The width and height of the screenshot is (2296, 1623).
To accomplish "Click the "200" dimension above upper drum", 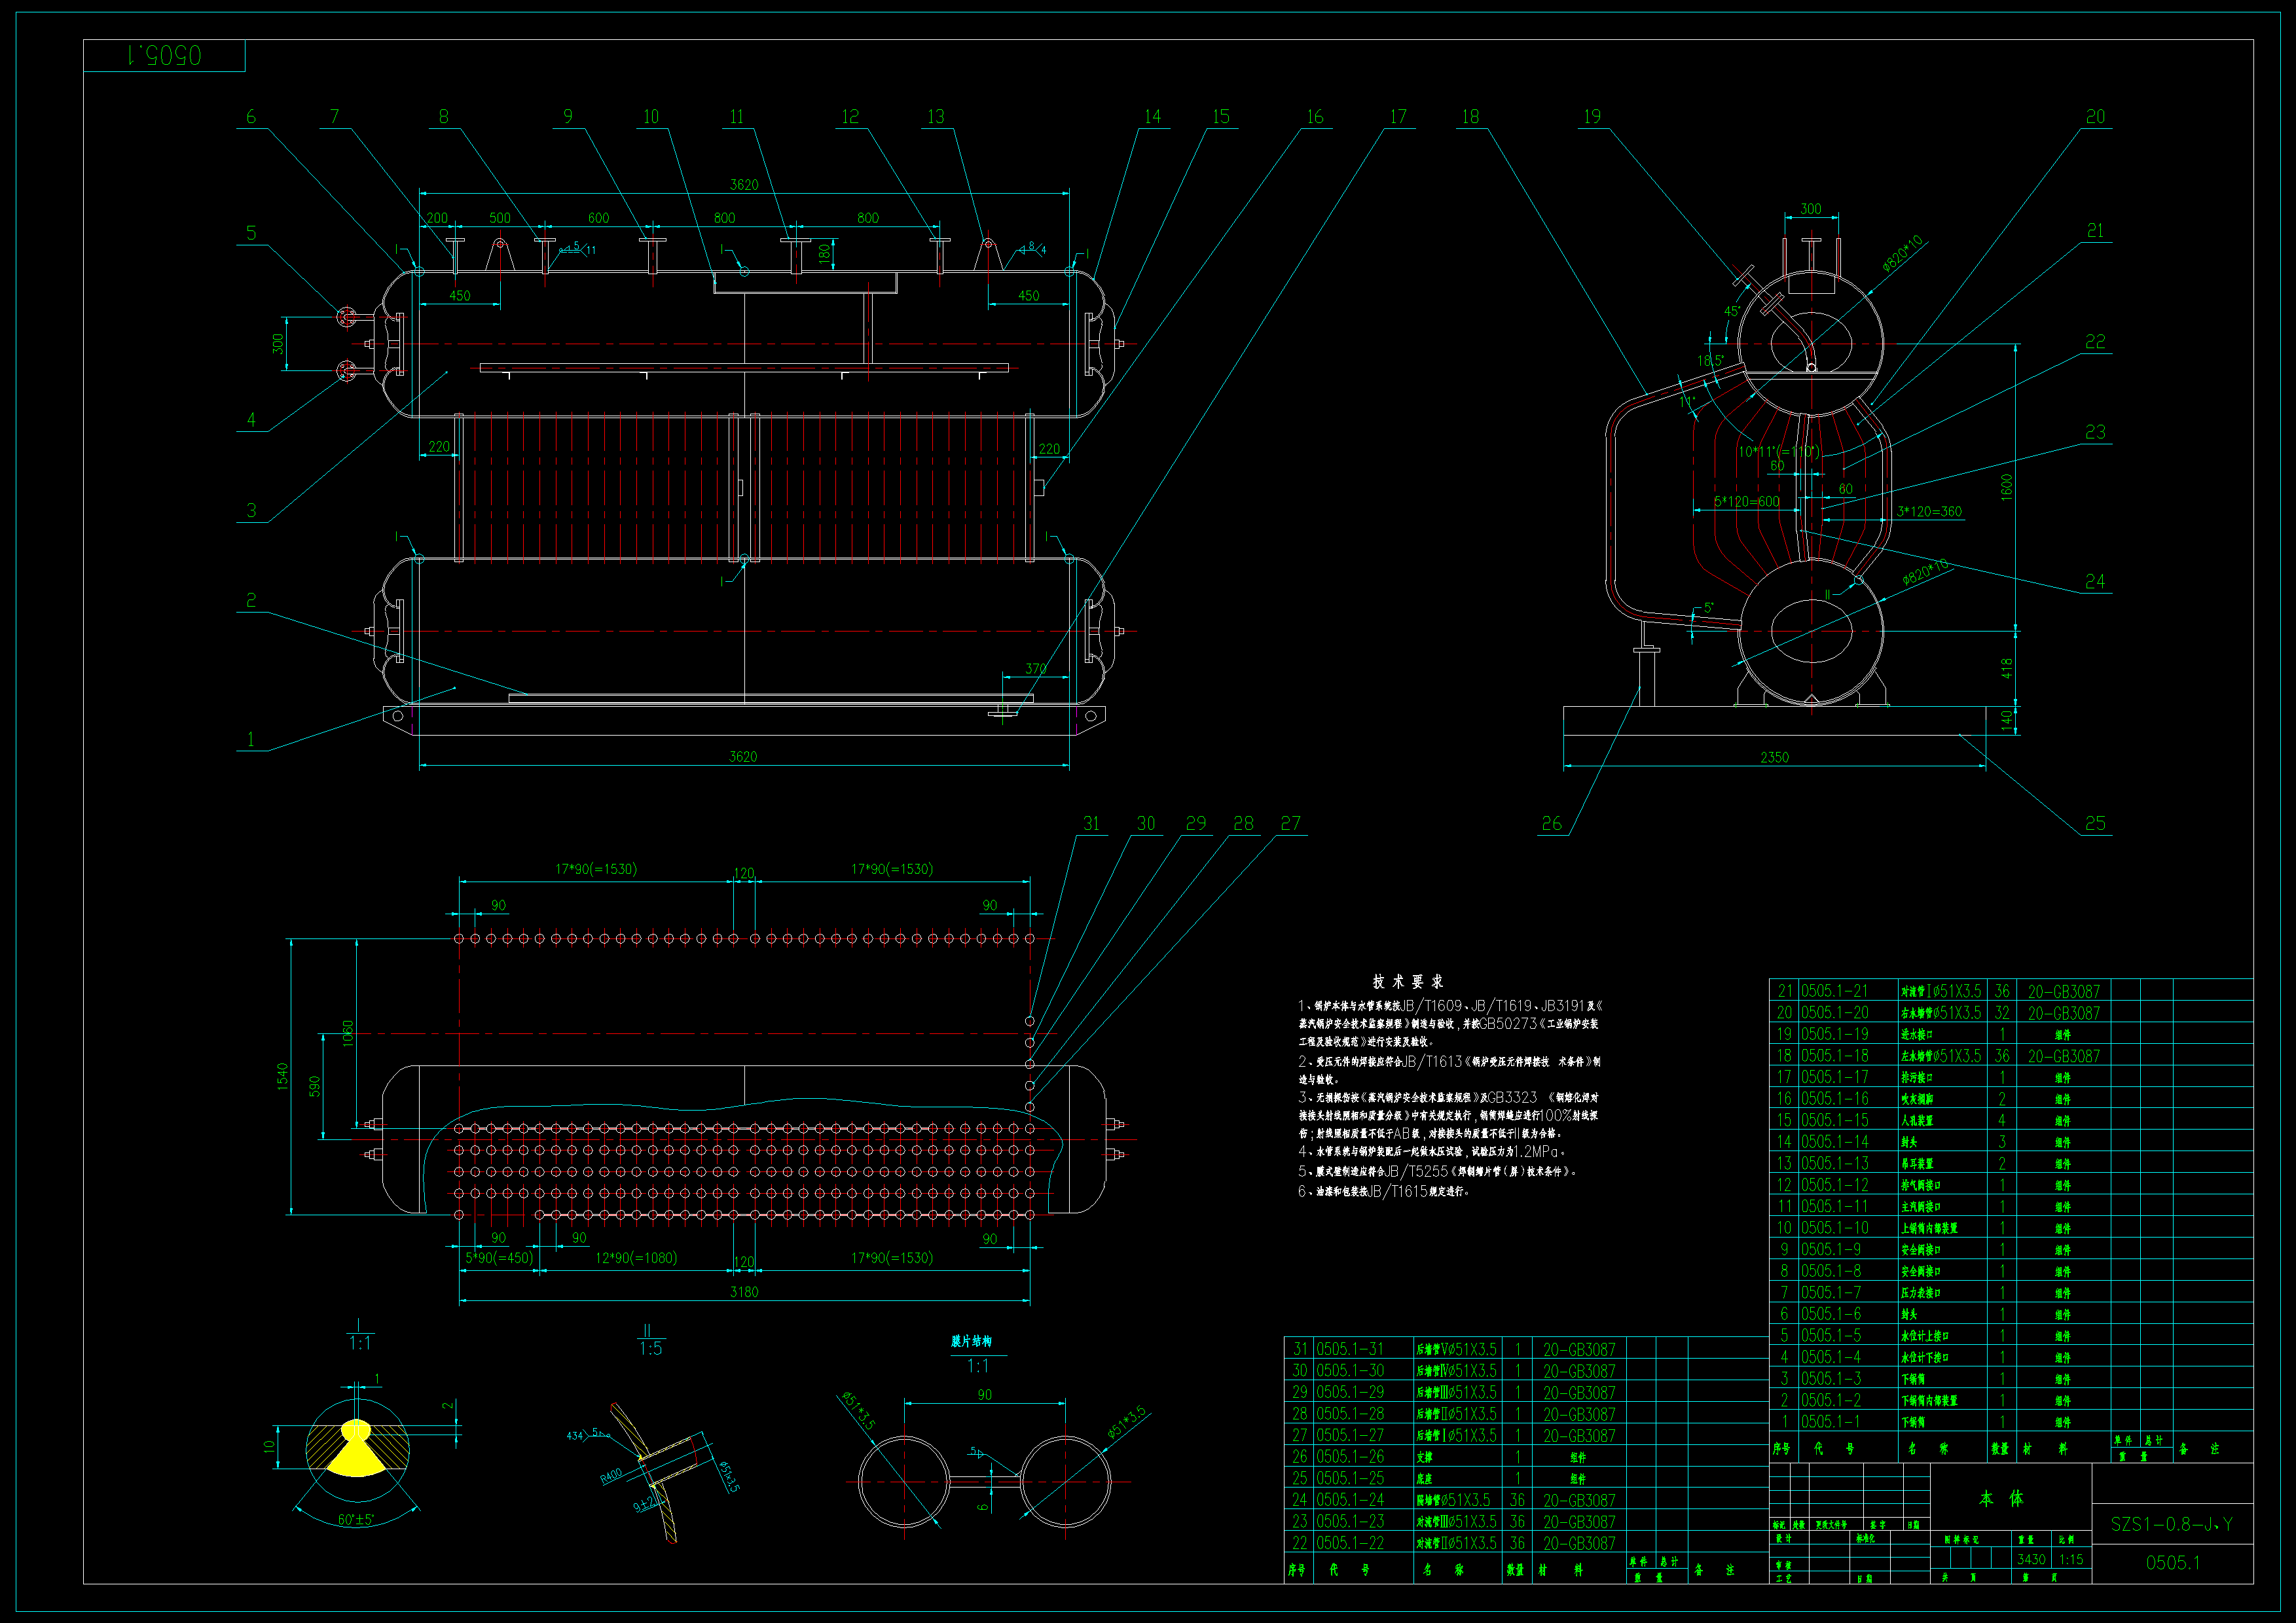I will pos(437,218).
